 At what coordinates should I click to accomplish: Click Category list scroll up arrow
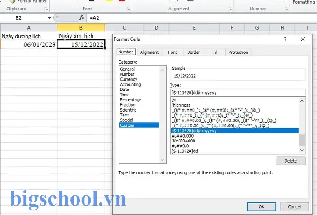(x=163, y=70)
